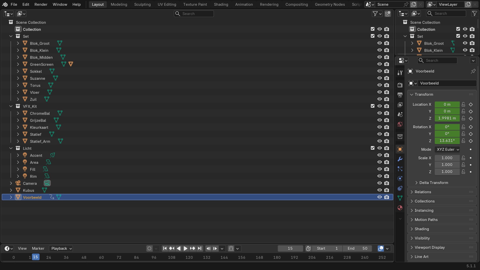The image size is (480, 270).
Task: Open the Modifiers wrench tab icon
Action: click(400, 159)
